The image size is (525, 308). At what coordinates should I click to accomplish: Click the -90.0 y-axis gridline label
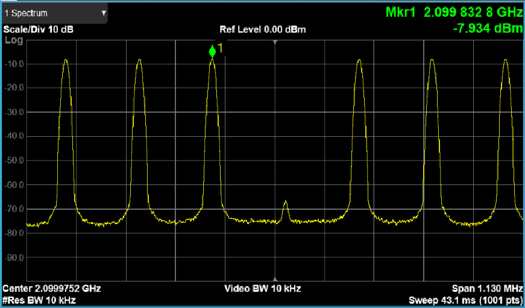[x=14, y=258]
